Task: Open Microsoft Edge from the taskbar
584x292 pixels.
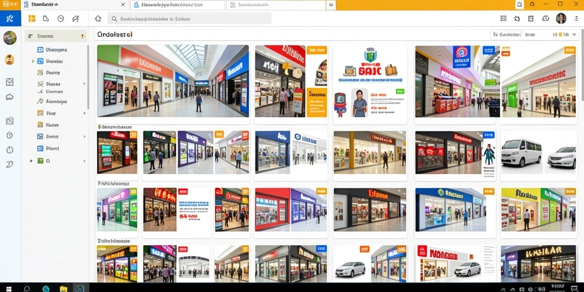Action: (x=46, y=288)
